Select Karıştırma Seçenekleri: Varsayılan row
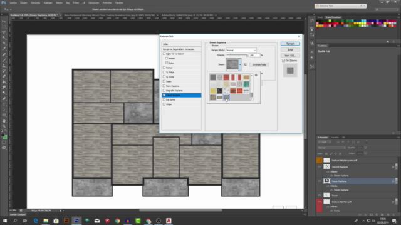 (x=181, y=49)
